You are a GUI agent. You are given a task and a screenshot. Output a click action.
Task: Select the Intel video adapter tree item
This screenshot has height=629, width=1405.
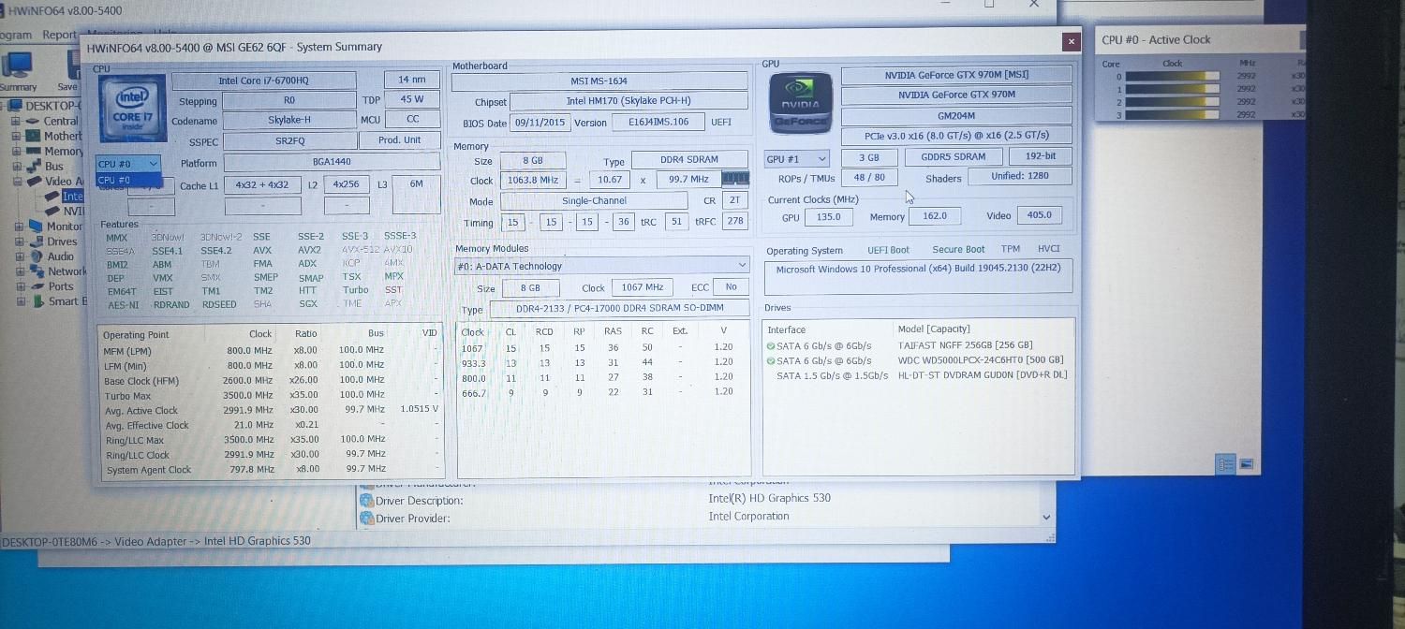73,196
